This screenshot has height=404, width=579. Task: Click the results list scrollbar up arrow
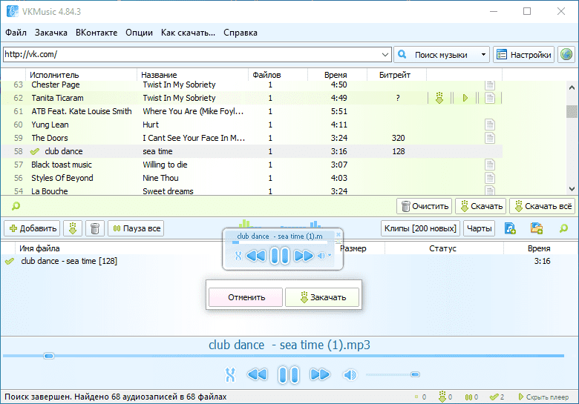point(572,87)
